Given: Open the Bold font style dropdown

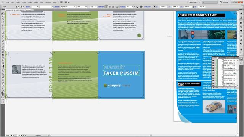Looking at the screenshot, I should pyautogui.click(x=86, y=7).
